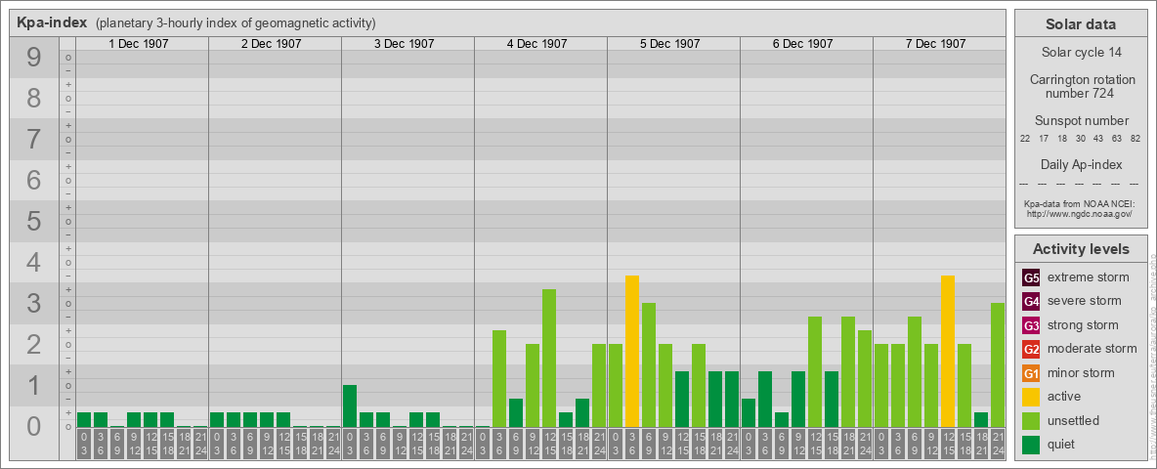Click the Carrington rotation number 724 text
This screenshot has width=1157, height=469.
pos(1081,86)
